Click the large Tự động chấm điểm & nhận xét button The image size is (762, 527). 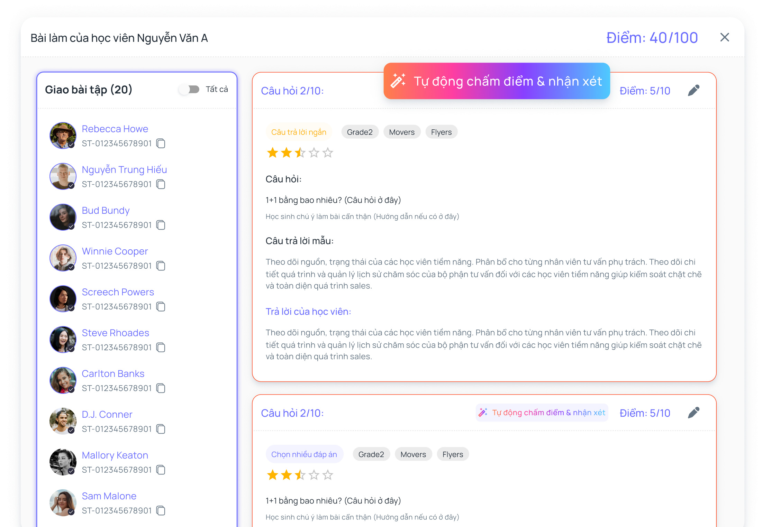(497, 81)
